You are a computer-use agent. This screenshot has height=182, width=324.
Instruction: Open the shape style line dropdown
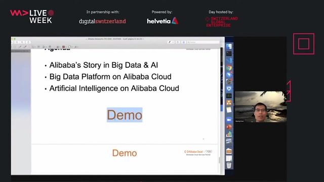click(58, 47)
